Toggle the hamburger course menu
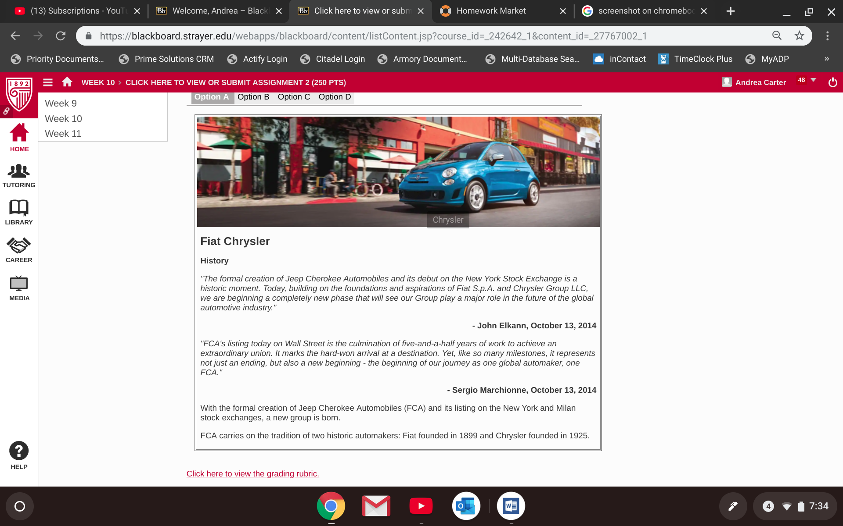The width and height of the screenshot is (843, 526). tap(48, 82)
